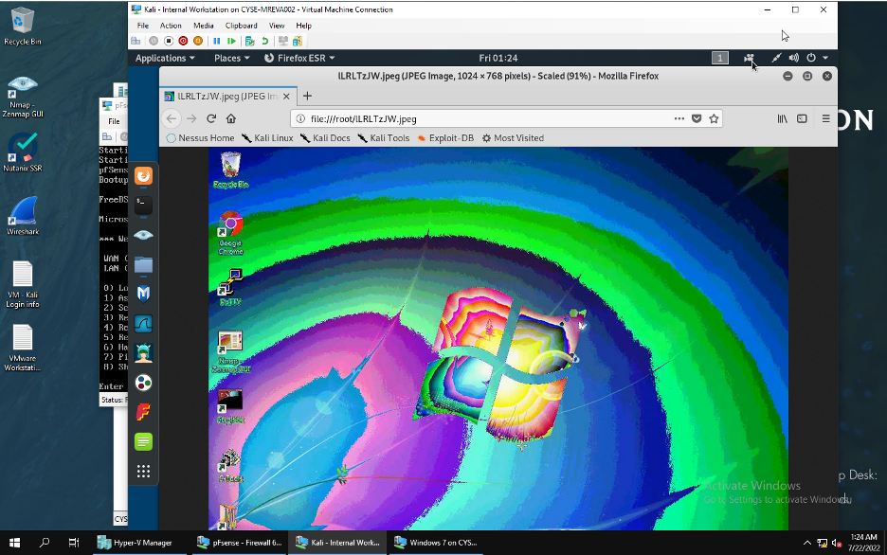Launch the Terminal from the Kali dock
The height and width of the screenshot is (555, 887).
(x=143, y=206)
